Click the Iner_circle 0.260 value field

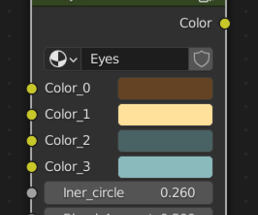coord(129,193)
